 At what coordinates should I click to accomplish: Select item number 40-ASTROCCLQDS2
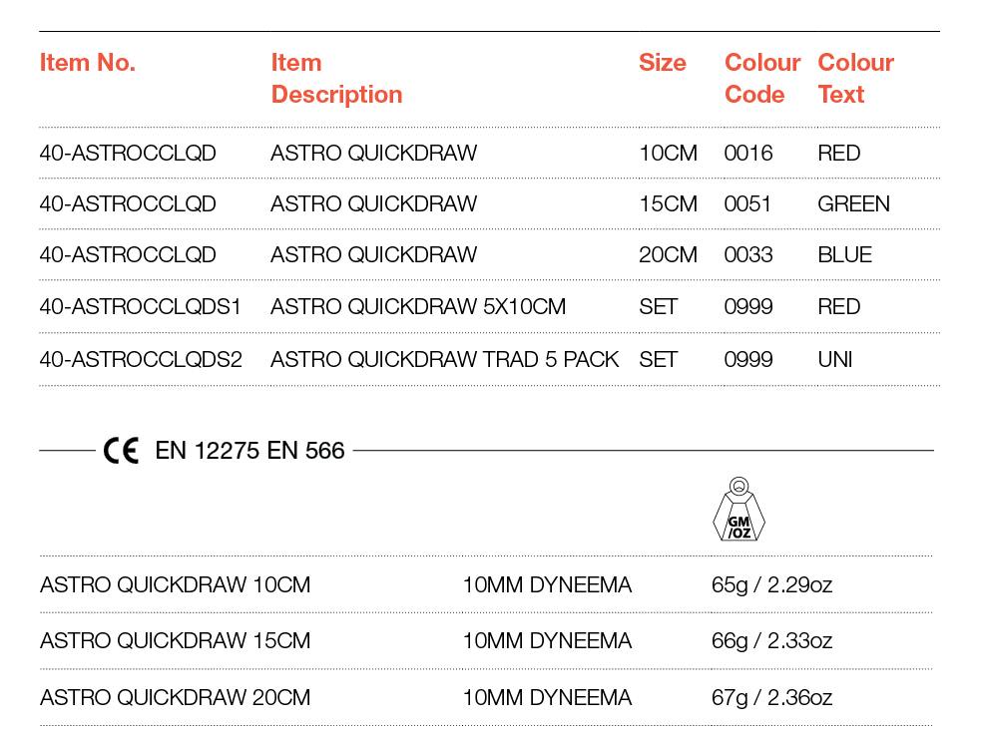tap(141, 359)
